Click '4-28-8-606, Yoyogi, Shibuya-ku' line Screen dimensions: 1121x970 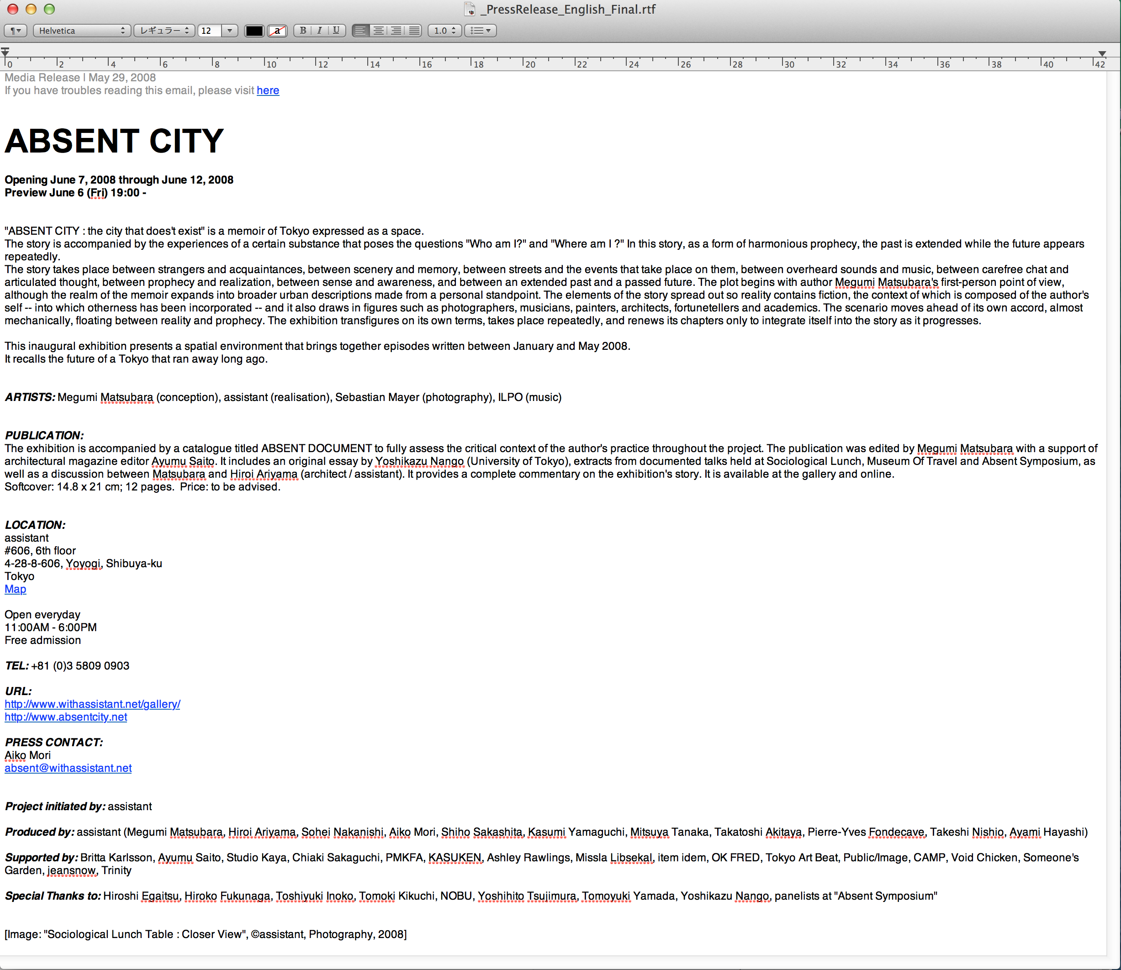tap(84, 564)
